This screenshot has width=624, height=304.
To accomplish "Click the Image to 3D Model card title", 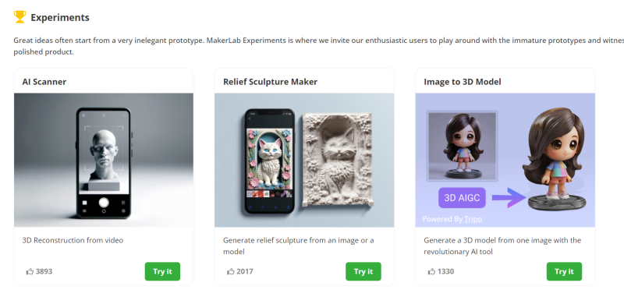I will [x=463, y=82].
